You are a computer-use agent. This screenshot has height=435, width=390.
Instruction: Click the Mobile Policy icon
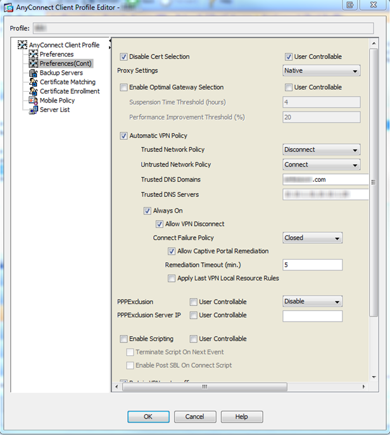click(x=34, y=100)
